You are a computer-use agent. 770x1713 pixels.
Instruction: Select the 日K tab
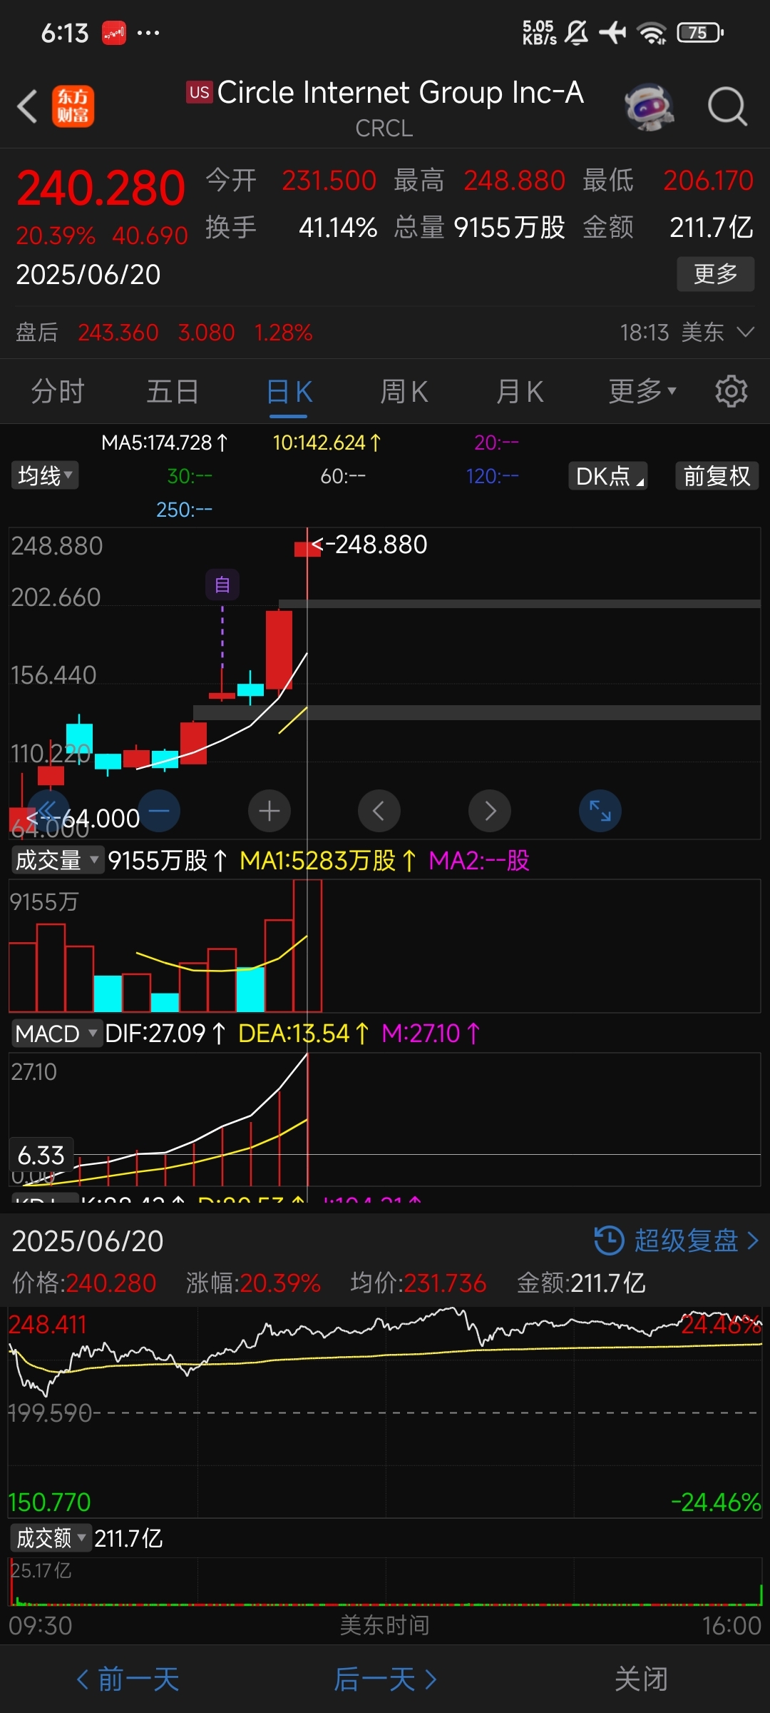click(289, 392)
